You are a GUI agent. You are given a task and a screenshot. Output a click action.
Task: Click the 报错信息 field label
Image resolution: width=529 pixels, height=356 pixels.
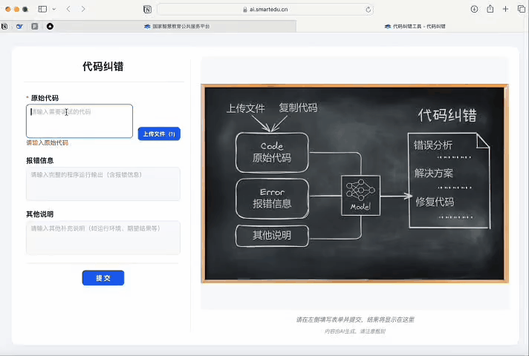[x=40, y=161]
